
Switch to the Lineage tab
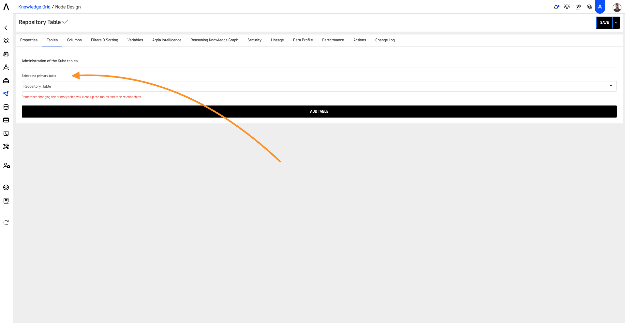coord(277,40)
